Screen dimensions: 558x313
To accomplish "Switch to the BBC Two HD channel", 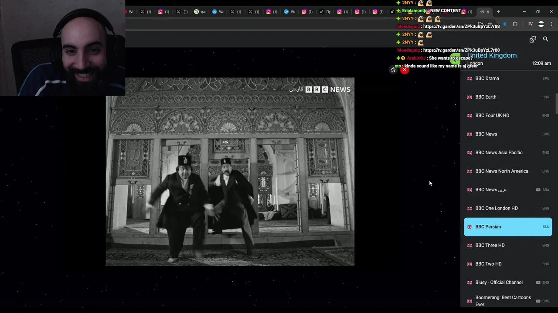I will click(508, 264).
